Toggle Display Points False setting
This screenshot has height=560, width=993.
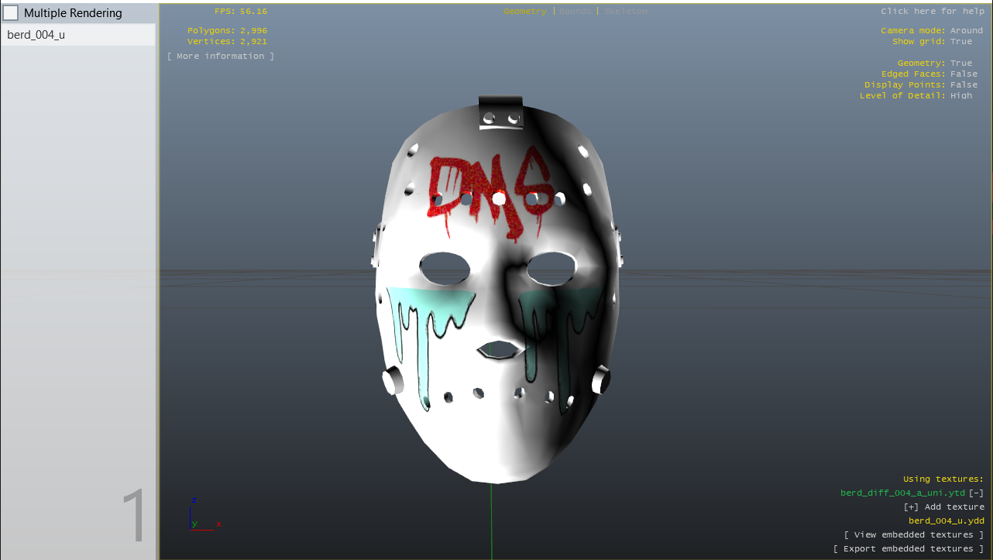pyautogui.click(x=964, y=85)
